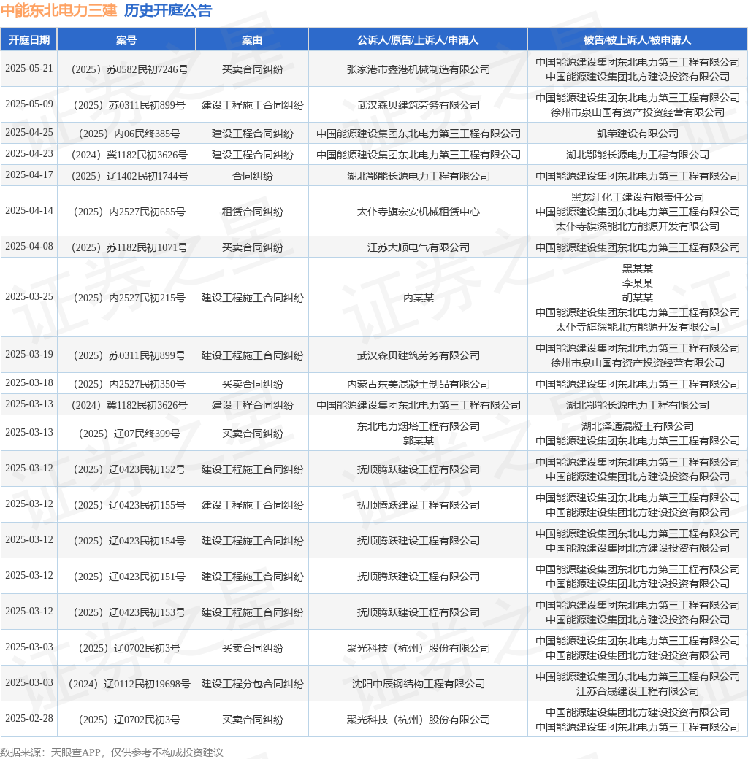Viewport: 748px width, 759px height.
Task: Click the 数据来源 footer note
Action: [112, 752]
